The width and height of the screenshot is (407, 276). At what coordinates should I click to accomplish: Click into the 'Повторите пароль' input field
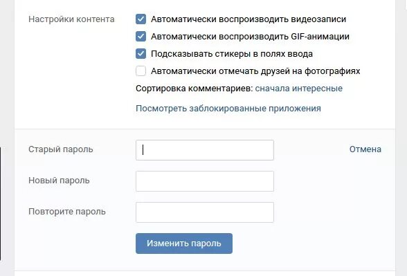pos(205,212)
